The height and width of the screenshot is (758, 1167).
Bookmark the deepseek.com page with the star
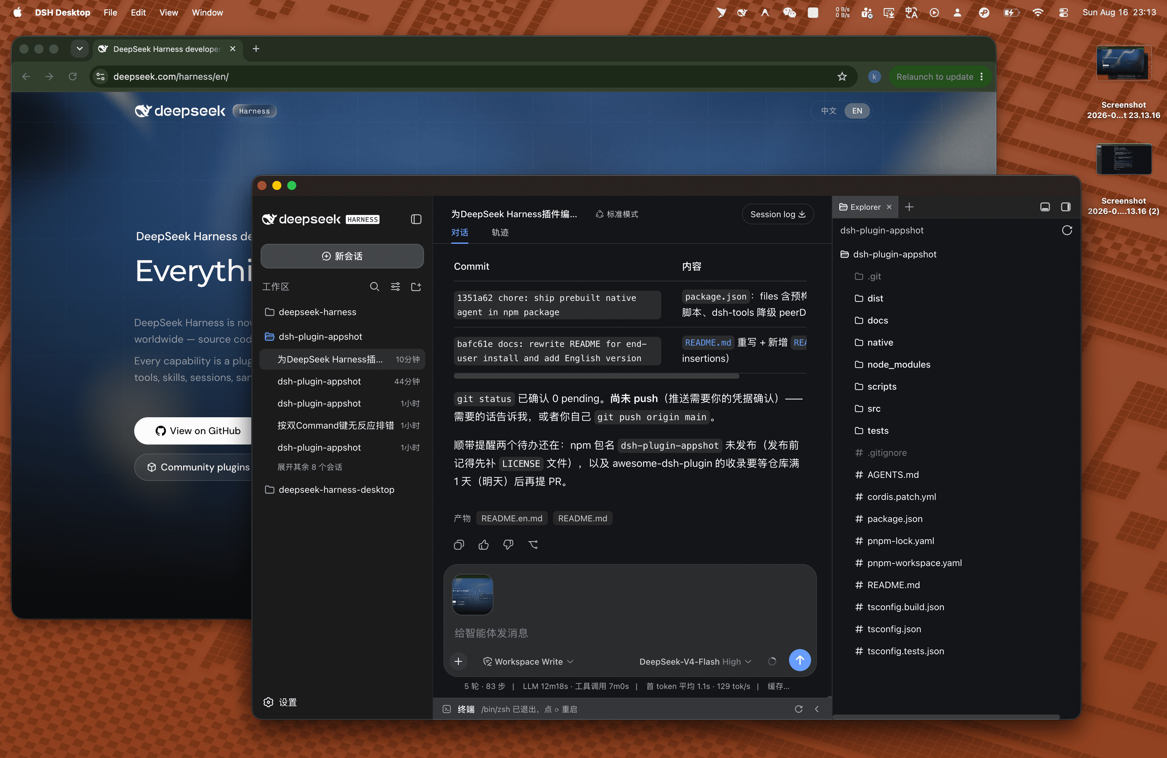(x=842, y=77)
